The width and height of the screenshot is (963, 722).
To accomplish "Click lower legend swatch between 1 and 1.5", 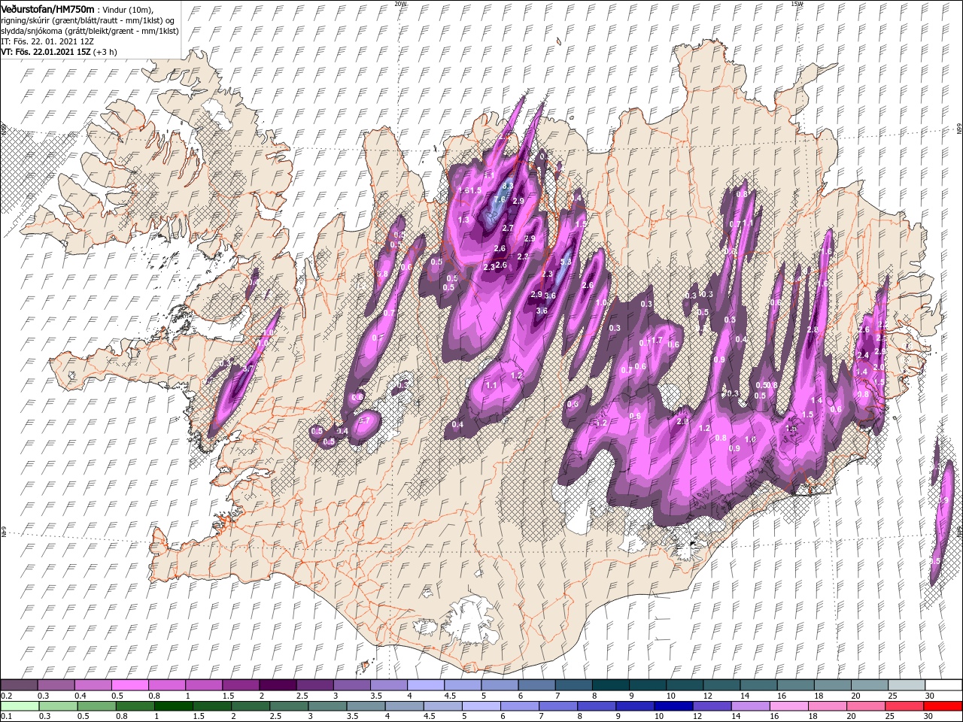I will (175, 706).
